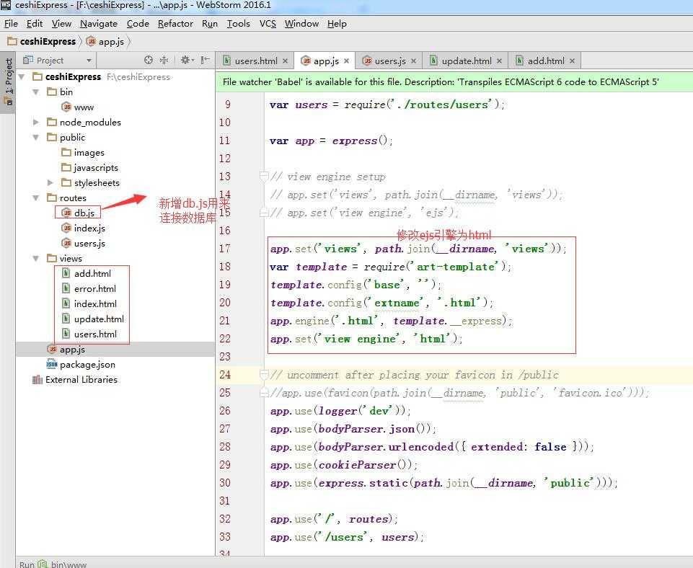The height and width of the screenshot is (568, 693).
Task: Click the hide Project panel icon
Action: (205, 60)
